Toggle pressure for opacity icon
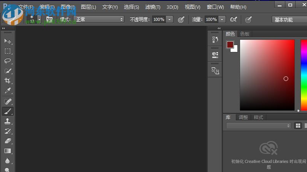307x172 pixels. coord(181,19)
